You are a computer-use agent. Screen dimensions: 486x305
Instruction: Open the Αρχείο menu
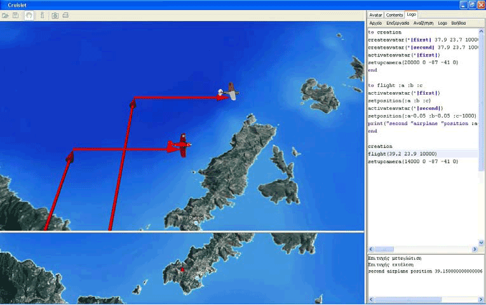click(x=375, y=24)
